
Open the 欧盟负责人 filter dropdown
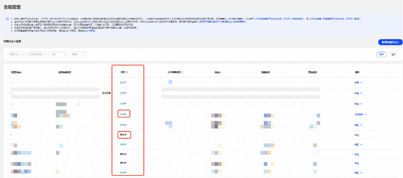click(17, 54)
